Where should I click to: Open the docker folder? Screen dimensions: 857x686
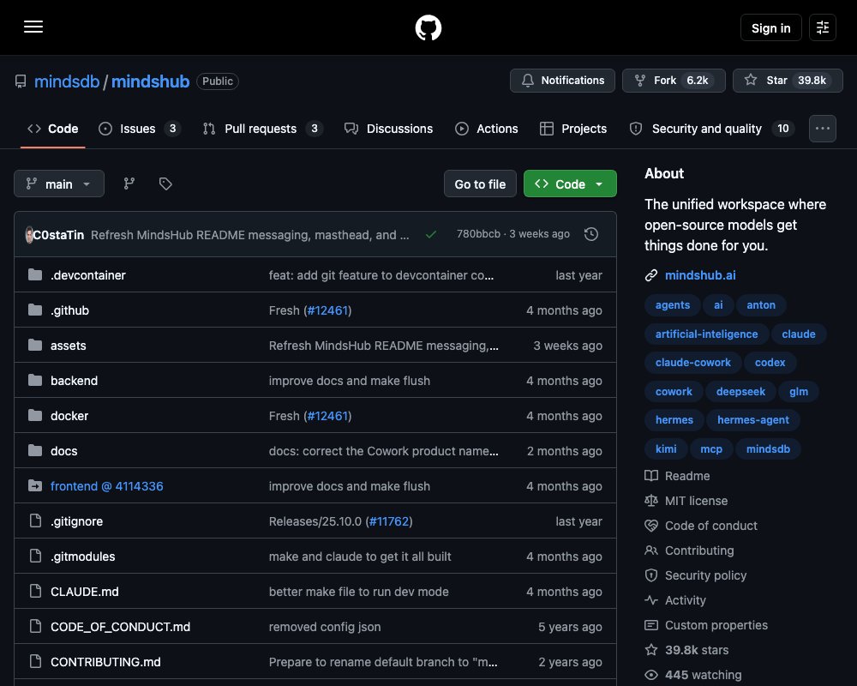tap(69, 416)
